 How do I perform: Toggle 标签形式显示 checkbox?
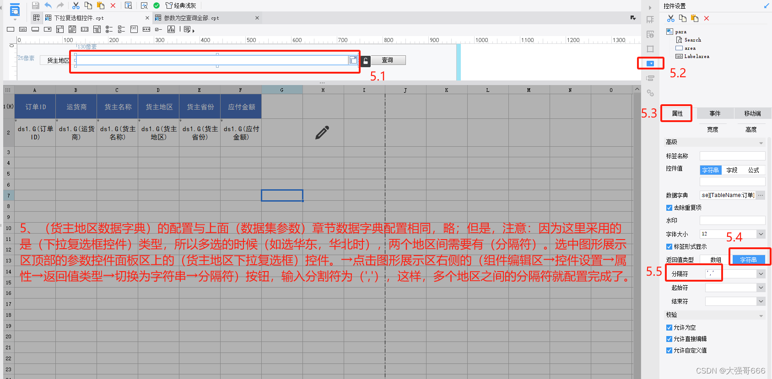pos(669,246)
